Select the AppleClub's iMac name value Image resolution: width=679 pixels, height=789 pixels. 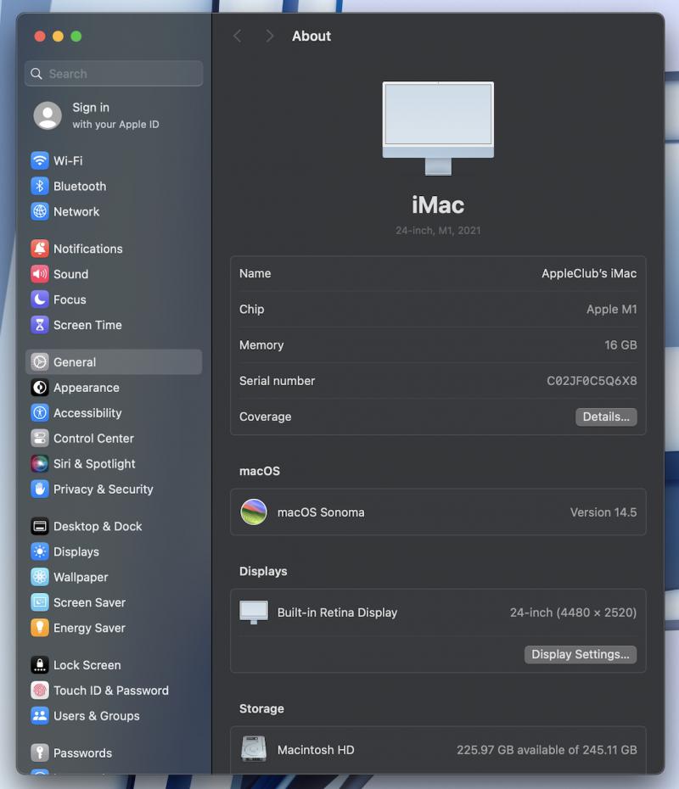(x=589, y=273)
